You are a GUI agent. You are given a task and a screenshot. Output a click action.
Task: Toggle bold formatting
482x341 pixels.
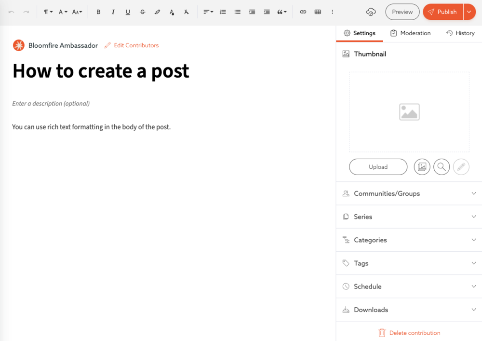pyautogui.click(x=98, y=12)
